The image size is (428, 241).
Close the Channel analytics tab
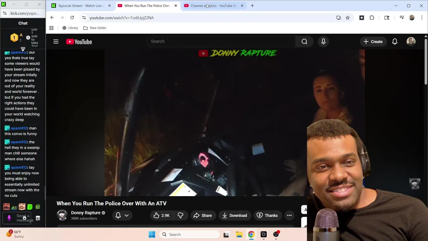(242, 6)
